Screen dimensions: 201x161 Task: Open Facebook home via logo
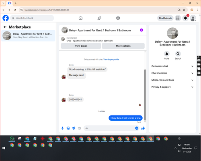click(6, 18)
